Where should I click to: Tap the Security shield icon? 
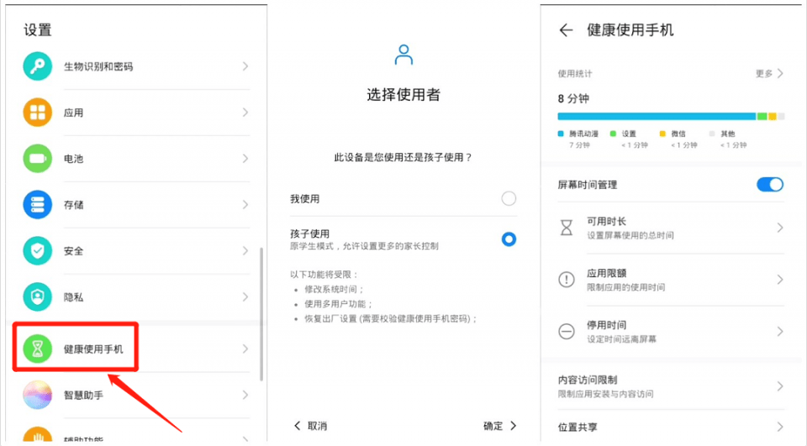tap(38, 250)
